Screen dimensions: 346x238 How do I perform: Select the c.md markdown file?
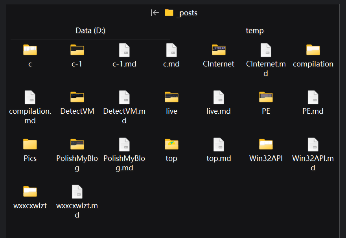pyautogui.click(x=171, y=50)
